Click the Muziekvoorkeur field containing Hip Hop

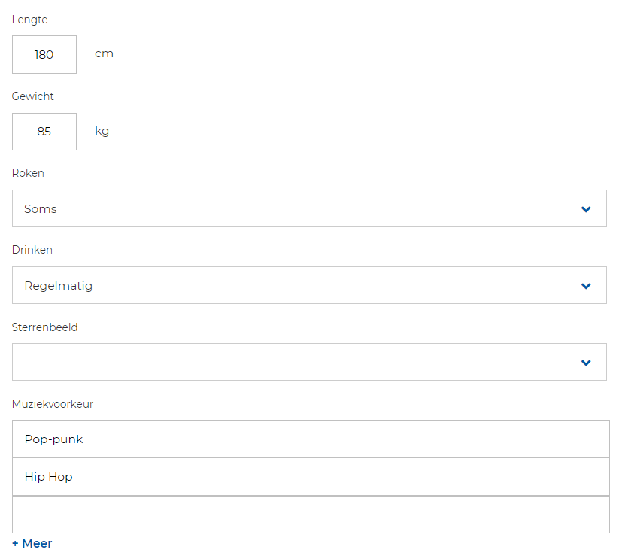[311, 476]
